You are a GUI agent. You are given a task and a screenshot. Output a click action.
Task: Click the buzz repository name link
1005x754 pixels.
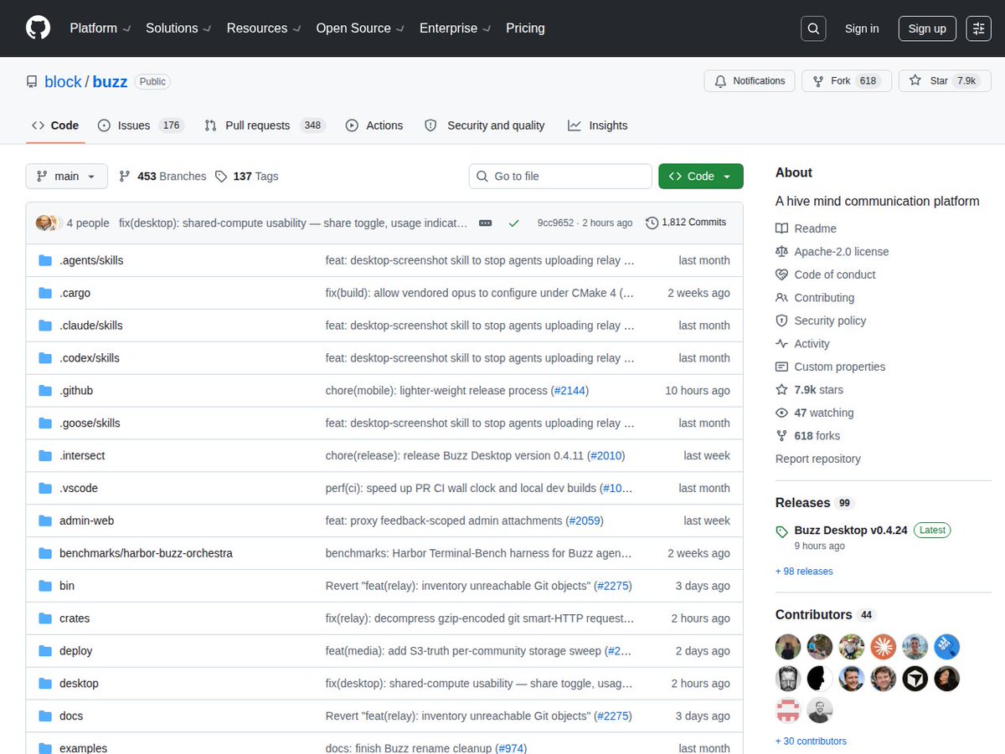[x=110, y=82]
